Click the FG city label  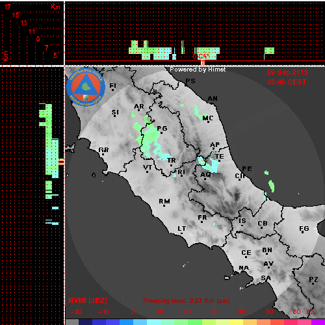[304, 229]
